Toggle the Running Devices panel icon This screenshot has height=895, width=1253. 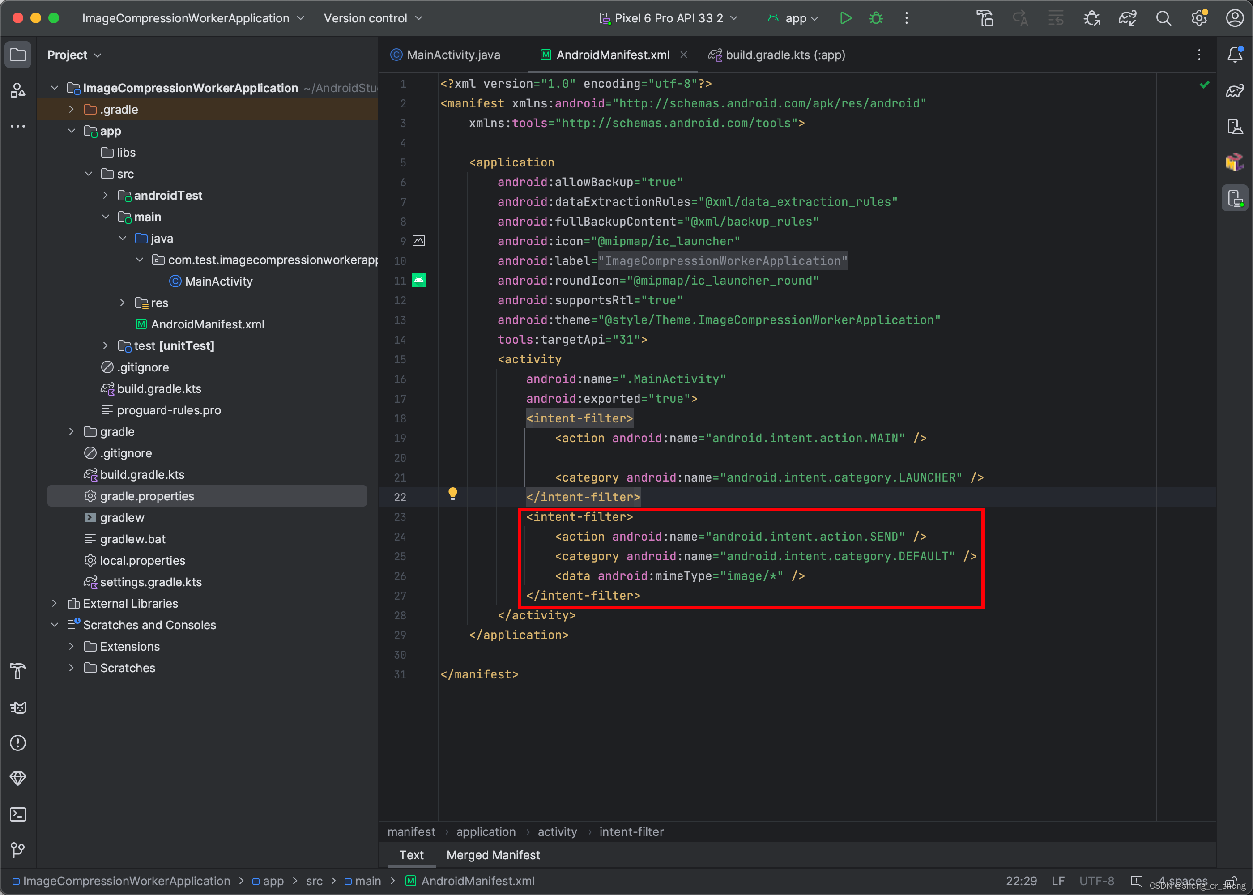pyautogui.click(x=1235, y=198)
